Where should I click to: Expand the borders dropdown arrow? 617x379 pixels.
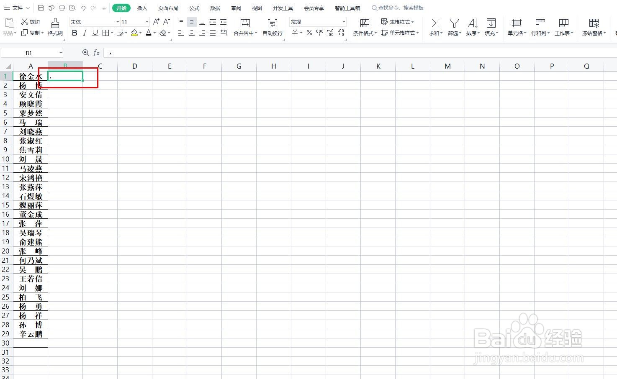tap(112, 33)
